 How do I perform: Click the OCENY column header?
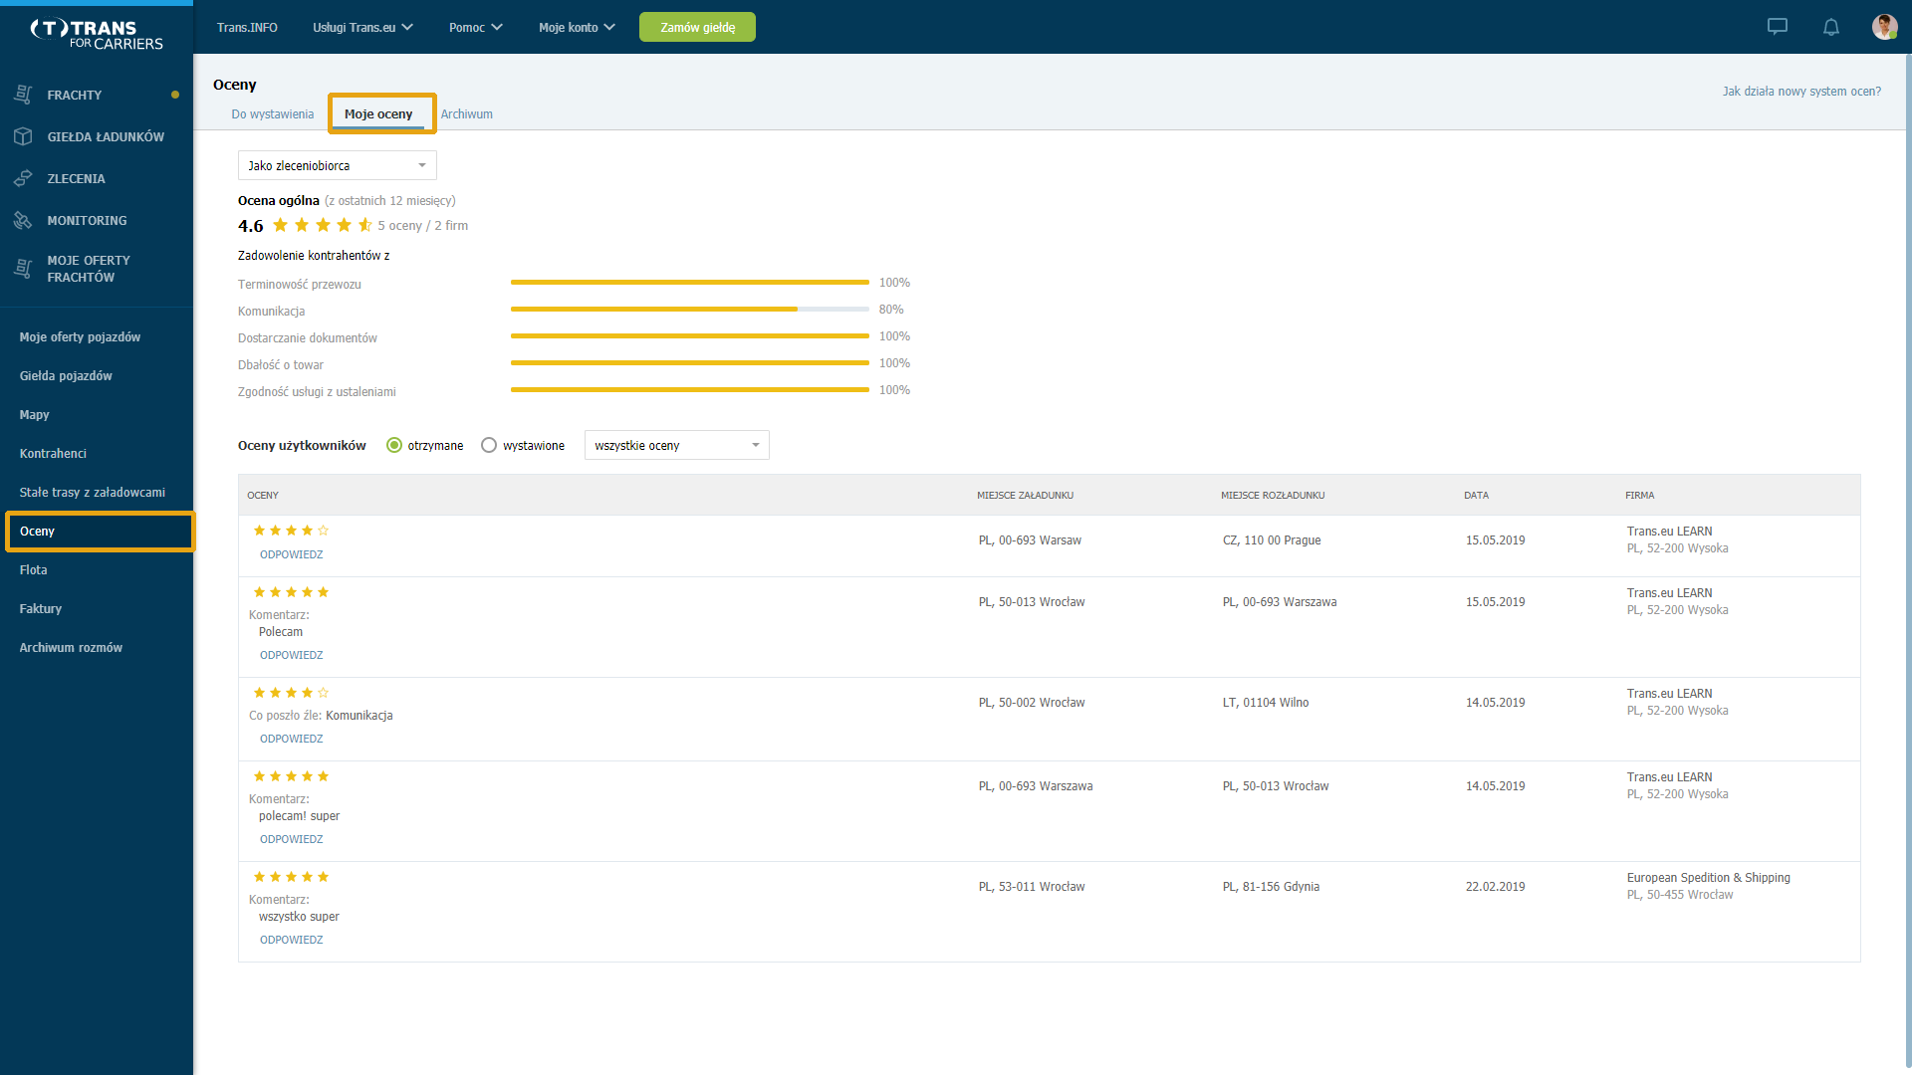pos(263,495)
